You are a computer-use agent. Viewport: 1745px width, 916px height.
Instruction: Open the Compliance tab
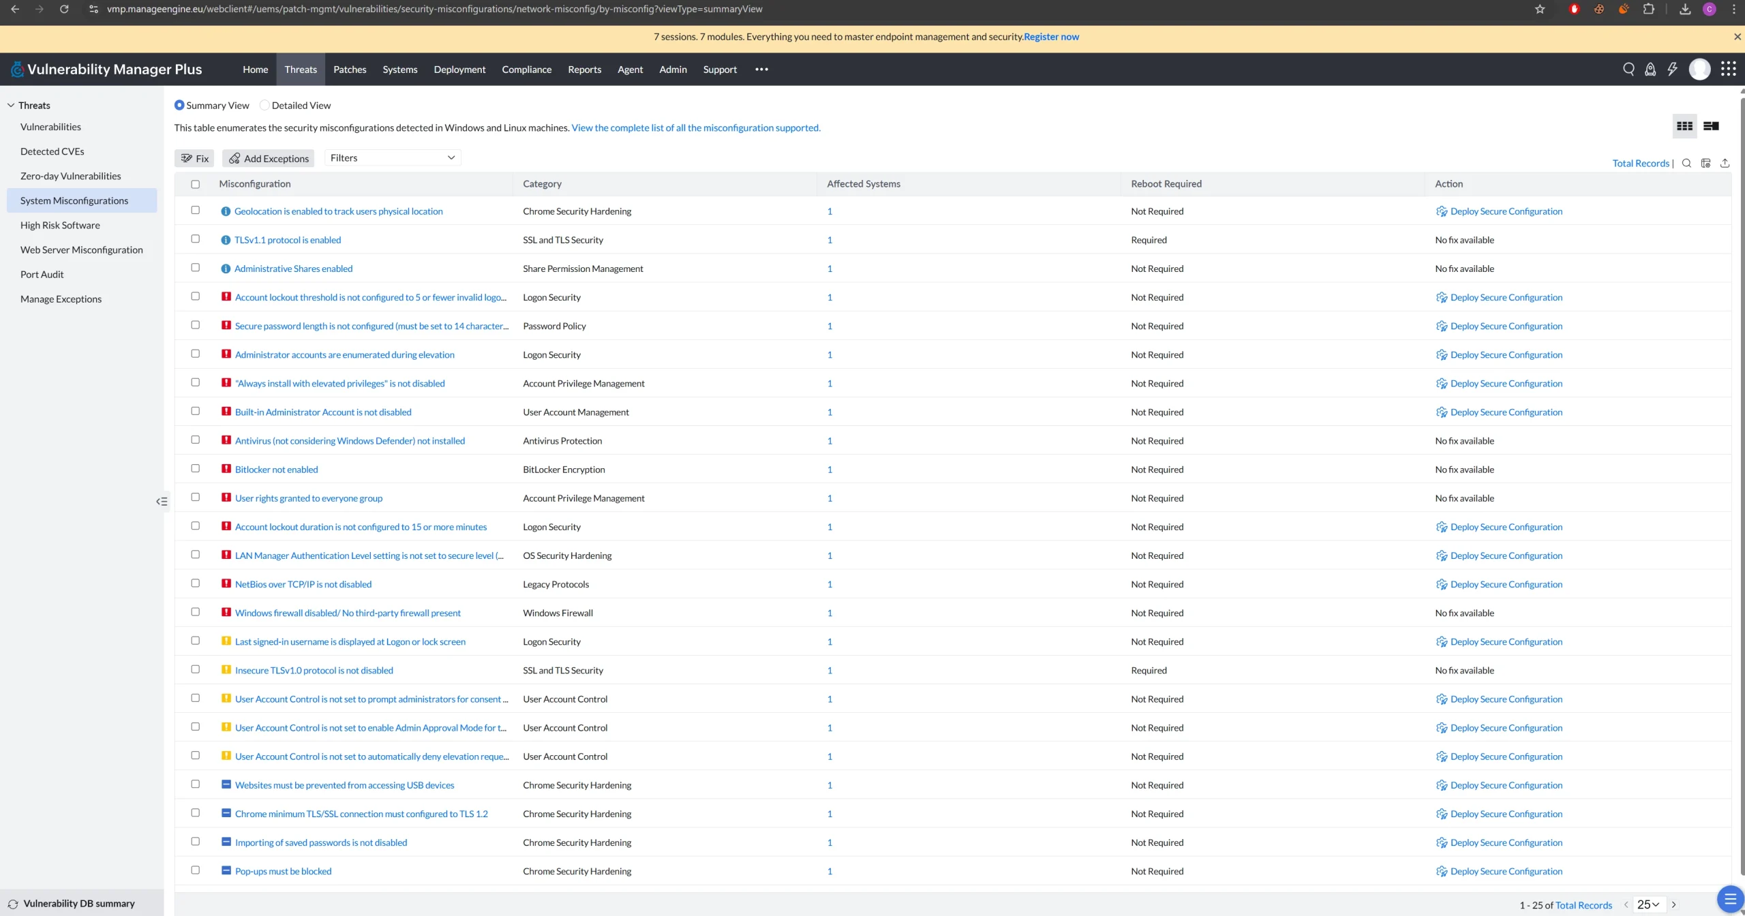[526, 69]
